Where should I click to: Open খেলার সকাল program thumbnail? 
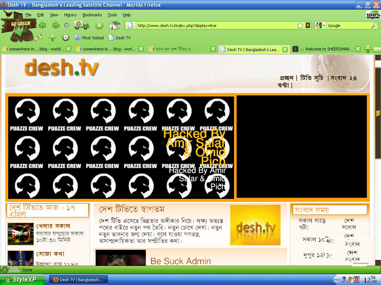(20, 234)
